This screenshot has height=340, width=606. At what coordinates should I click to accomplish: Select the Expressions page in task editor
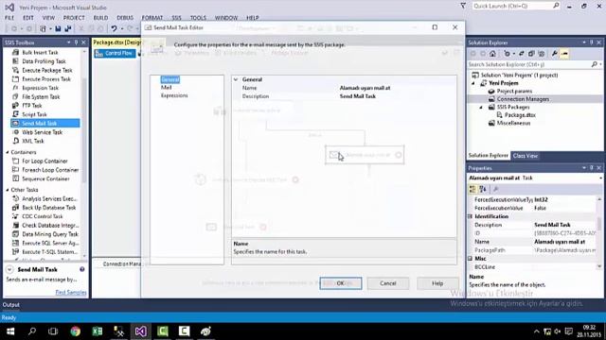[174, 95]
